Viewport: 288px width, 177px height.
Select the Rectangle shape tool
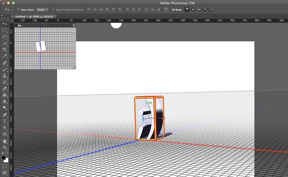pyautogui.click(x=4, y=134)
